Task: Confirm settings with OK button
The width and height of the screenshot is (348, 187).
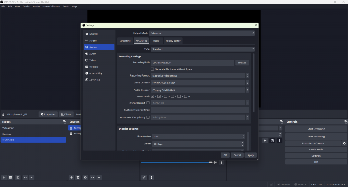Action: coord(225,155)
